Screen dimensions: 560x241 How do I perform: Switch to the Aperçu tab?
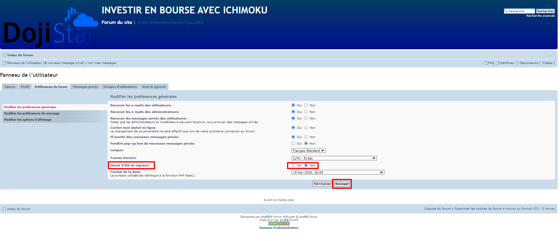point(10,87)
